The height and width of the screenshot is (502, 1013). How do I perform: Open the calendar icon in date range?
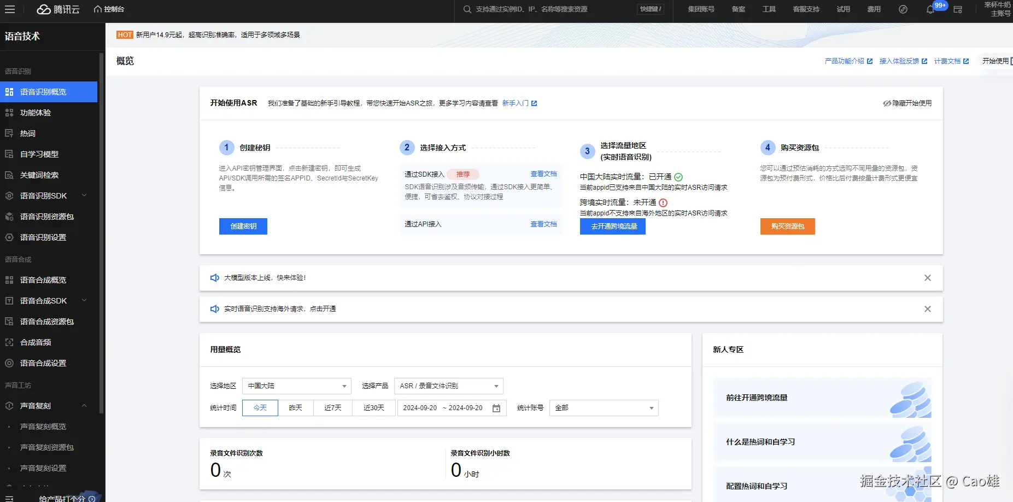[496, 408]
